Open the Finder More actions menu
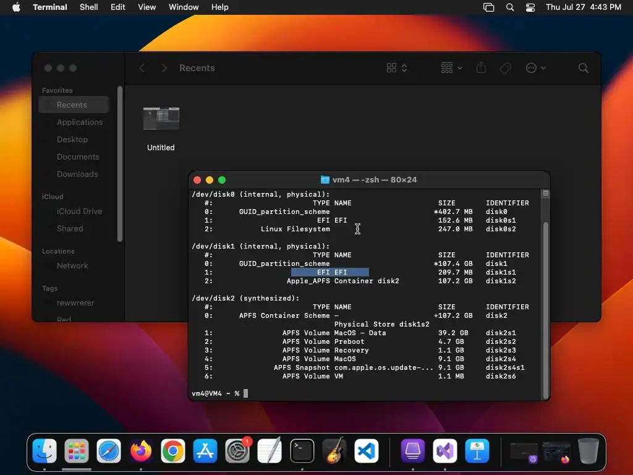 [536, 68]
